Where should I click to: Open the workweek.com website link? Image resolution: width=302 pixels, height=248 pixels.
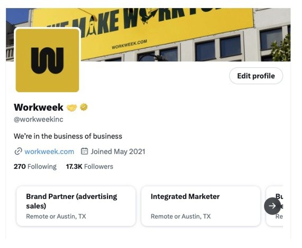click(49, 152)
